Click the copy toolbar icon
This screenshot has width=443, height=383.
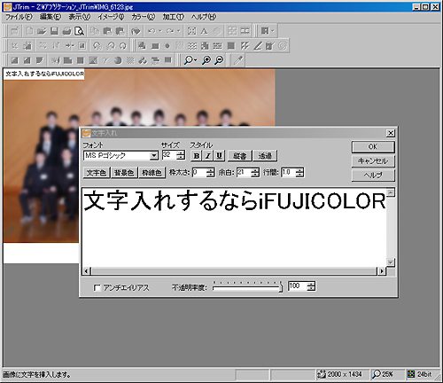coord(95,31)
